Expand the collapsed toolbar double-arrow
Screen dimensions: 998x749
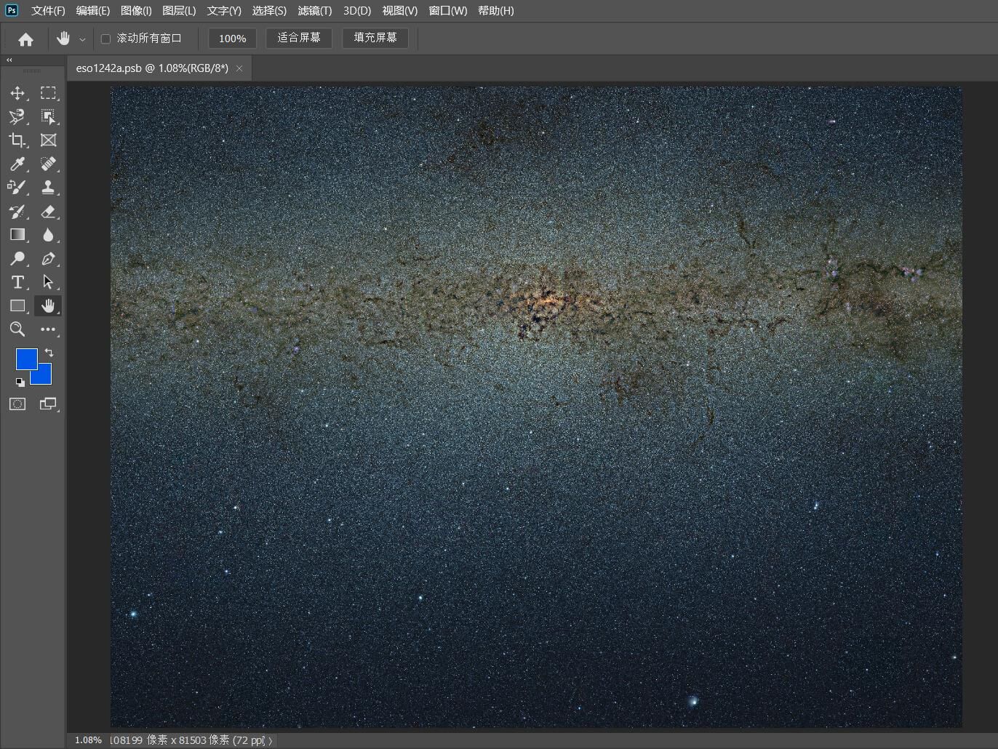tap(9, 60)
